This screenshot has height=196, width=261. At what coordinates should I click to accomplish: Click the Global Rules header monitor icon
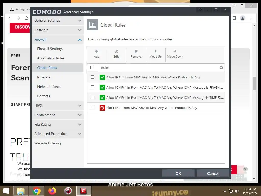coord(93,25)
